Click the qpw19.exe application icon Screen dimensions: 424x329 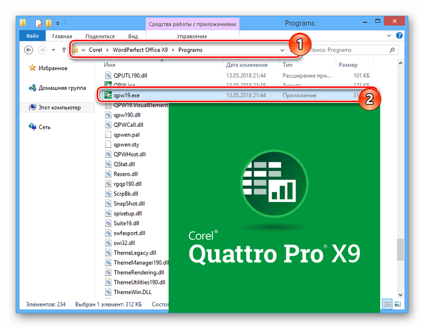pos(108,95)
